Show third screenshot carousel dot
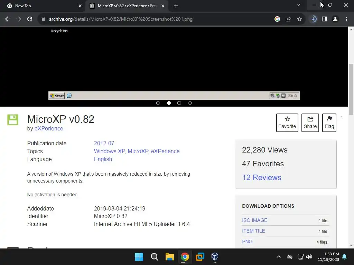 coord(179,103)
